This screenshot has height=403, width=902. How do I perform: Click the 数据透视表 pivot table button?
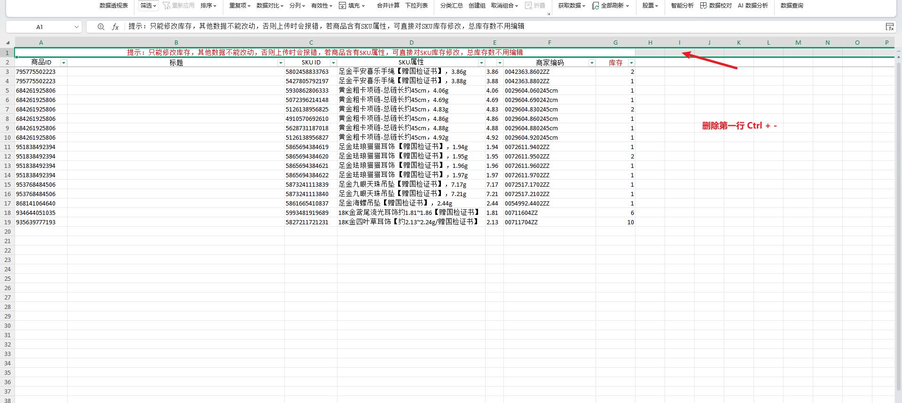(x=114, y=6)
